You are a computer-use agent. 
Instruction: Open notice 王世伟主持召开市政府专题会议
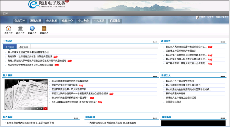pos(181,51)
